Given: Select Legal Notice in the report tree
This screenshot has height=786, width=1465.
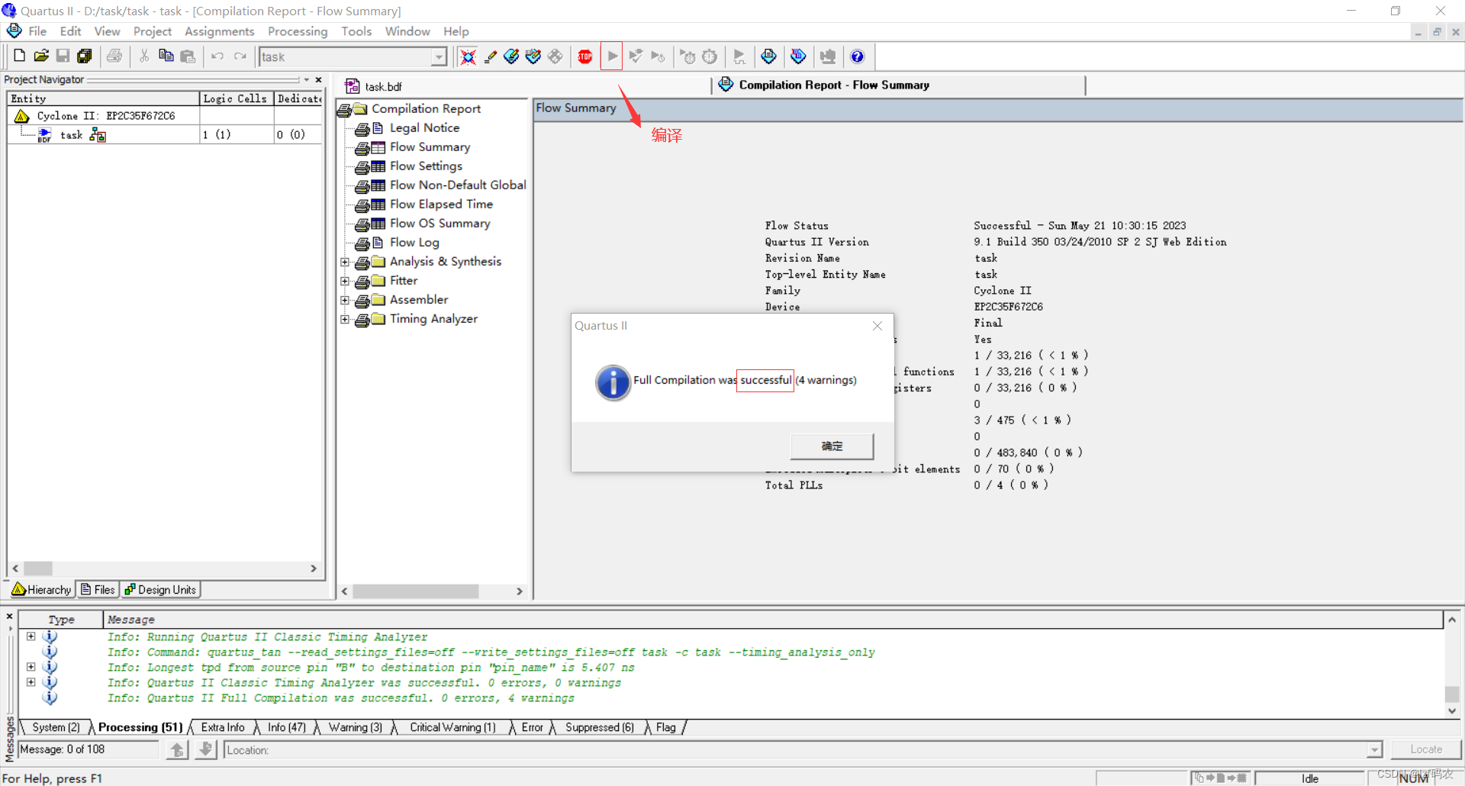Looking at the screenshot, I should click(x=424, y=128).
